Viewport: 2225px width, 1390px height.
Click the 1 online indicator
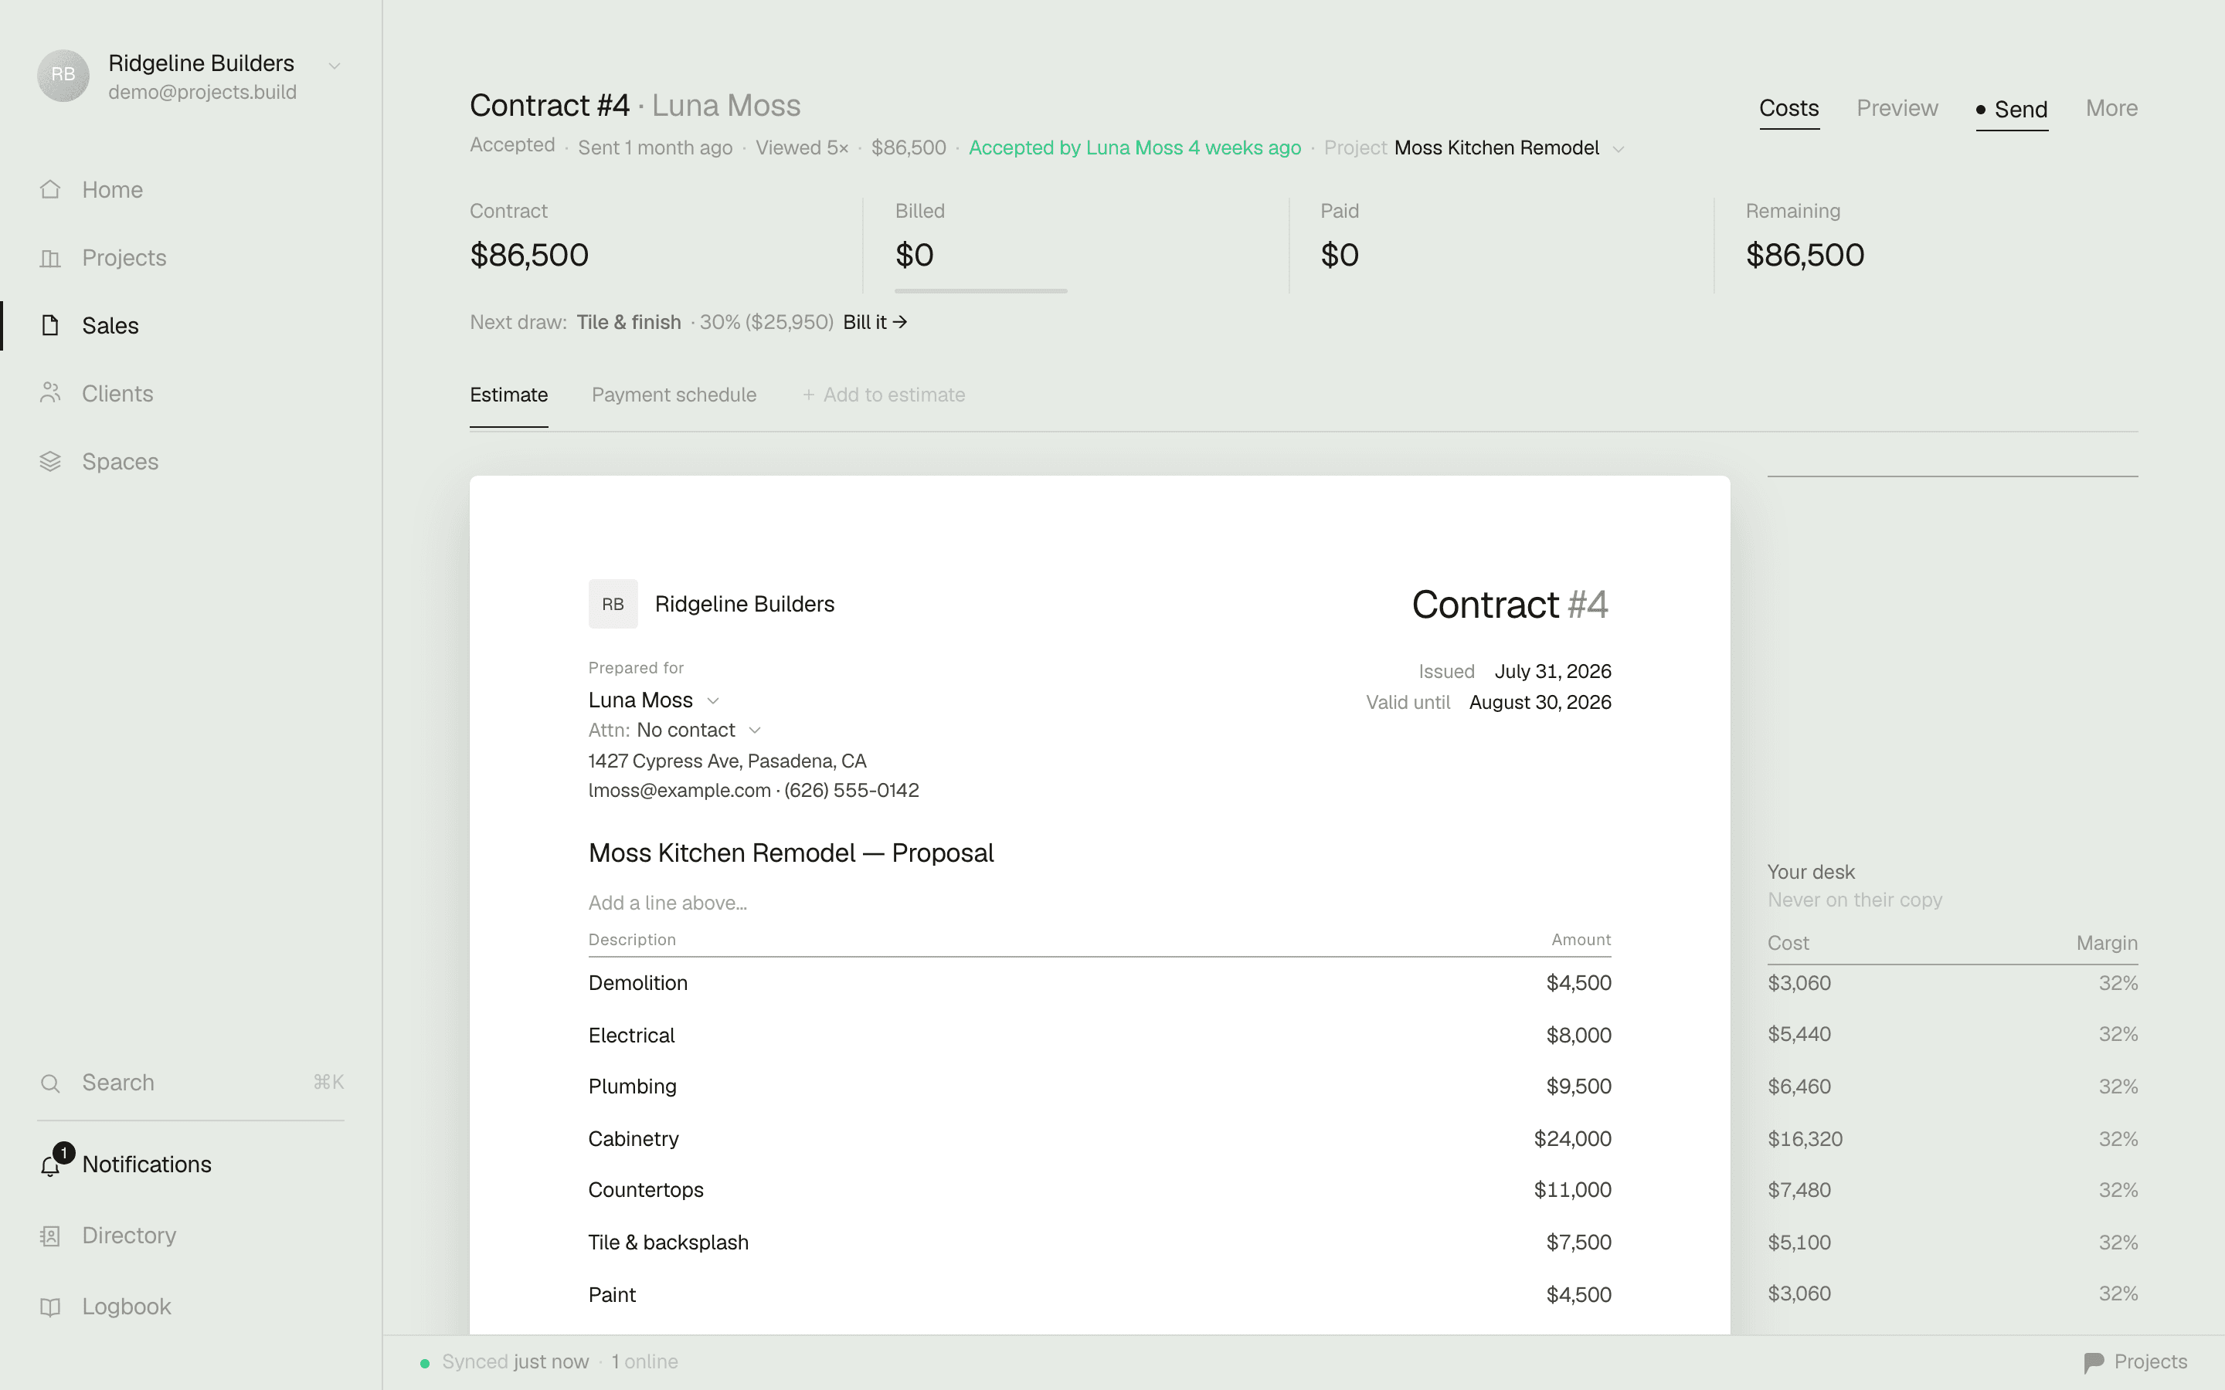[x=644, y=1361]
